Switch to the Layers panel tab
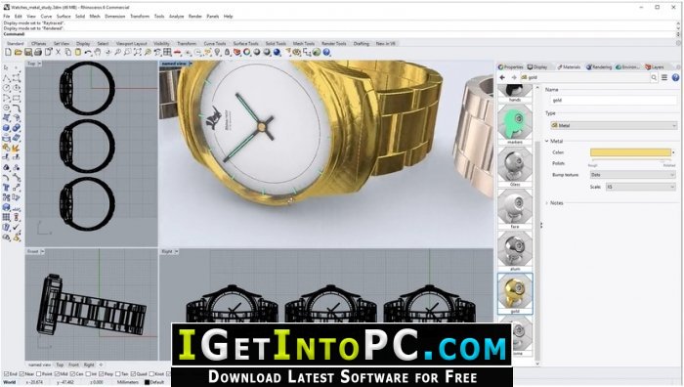Viewport: 684px width, 387px height. (x=655, y=66)
